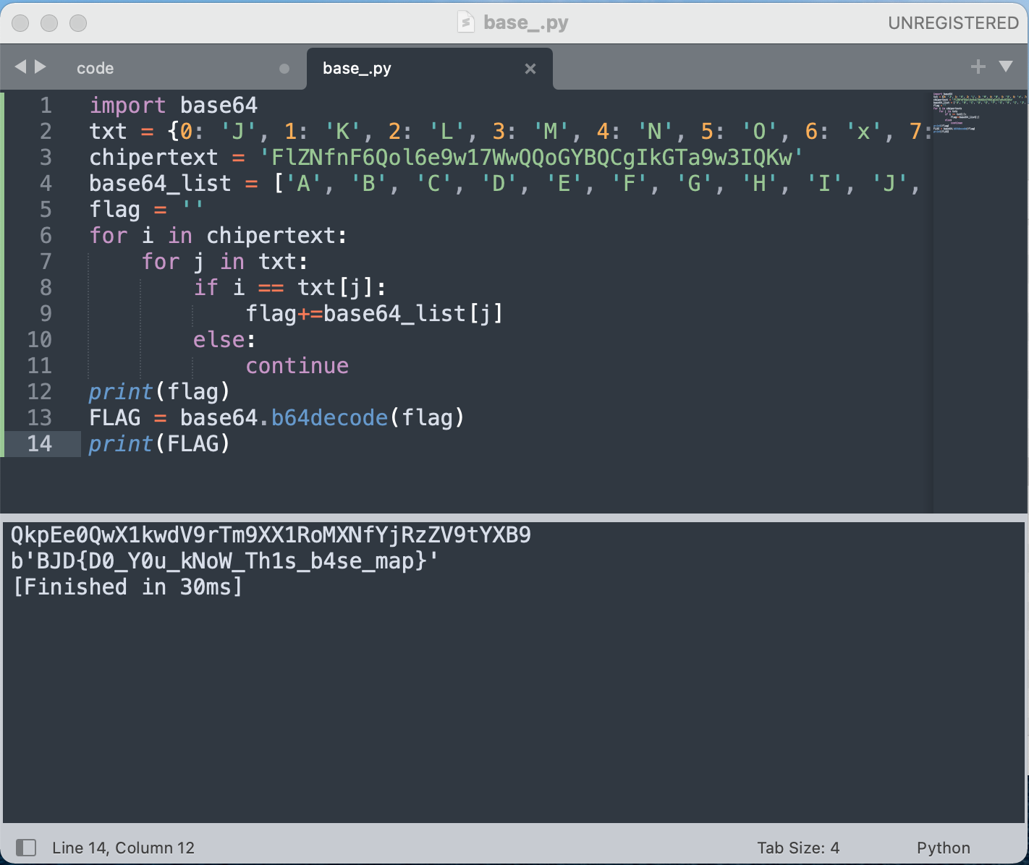Viewport: 1029px width, 865px height.
Task: Click the red close window button
Action: (20, 23)
